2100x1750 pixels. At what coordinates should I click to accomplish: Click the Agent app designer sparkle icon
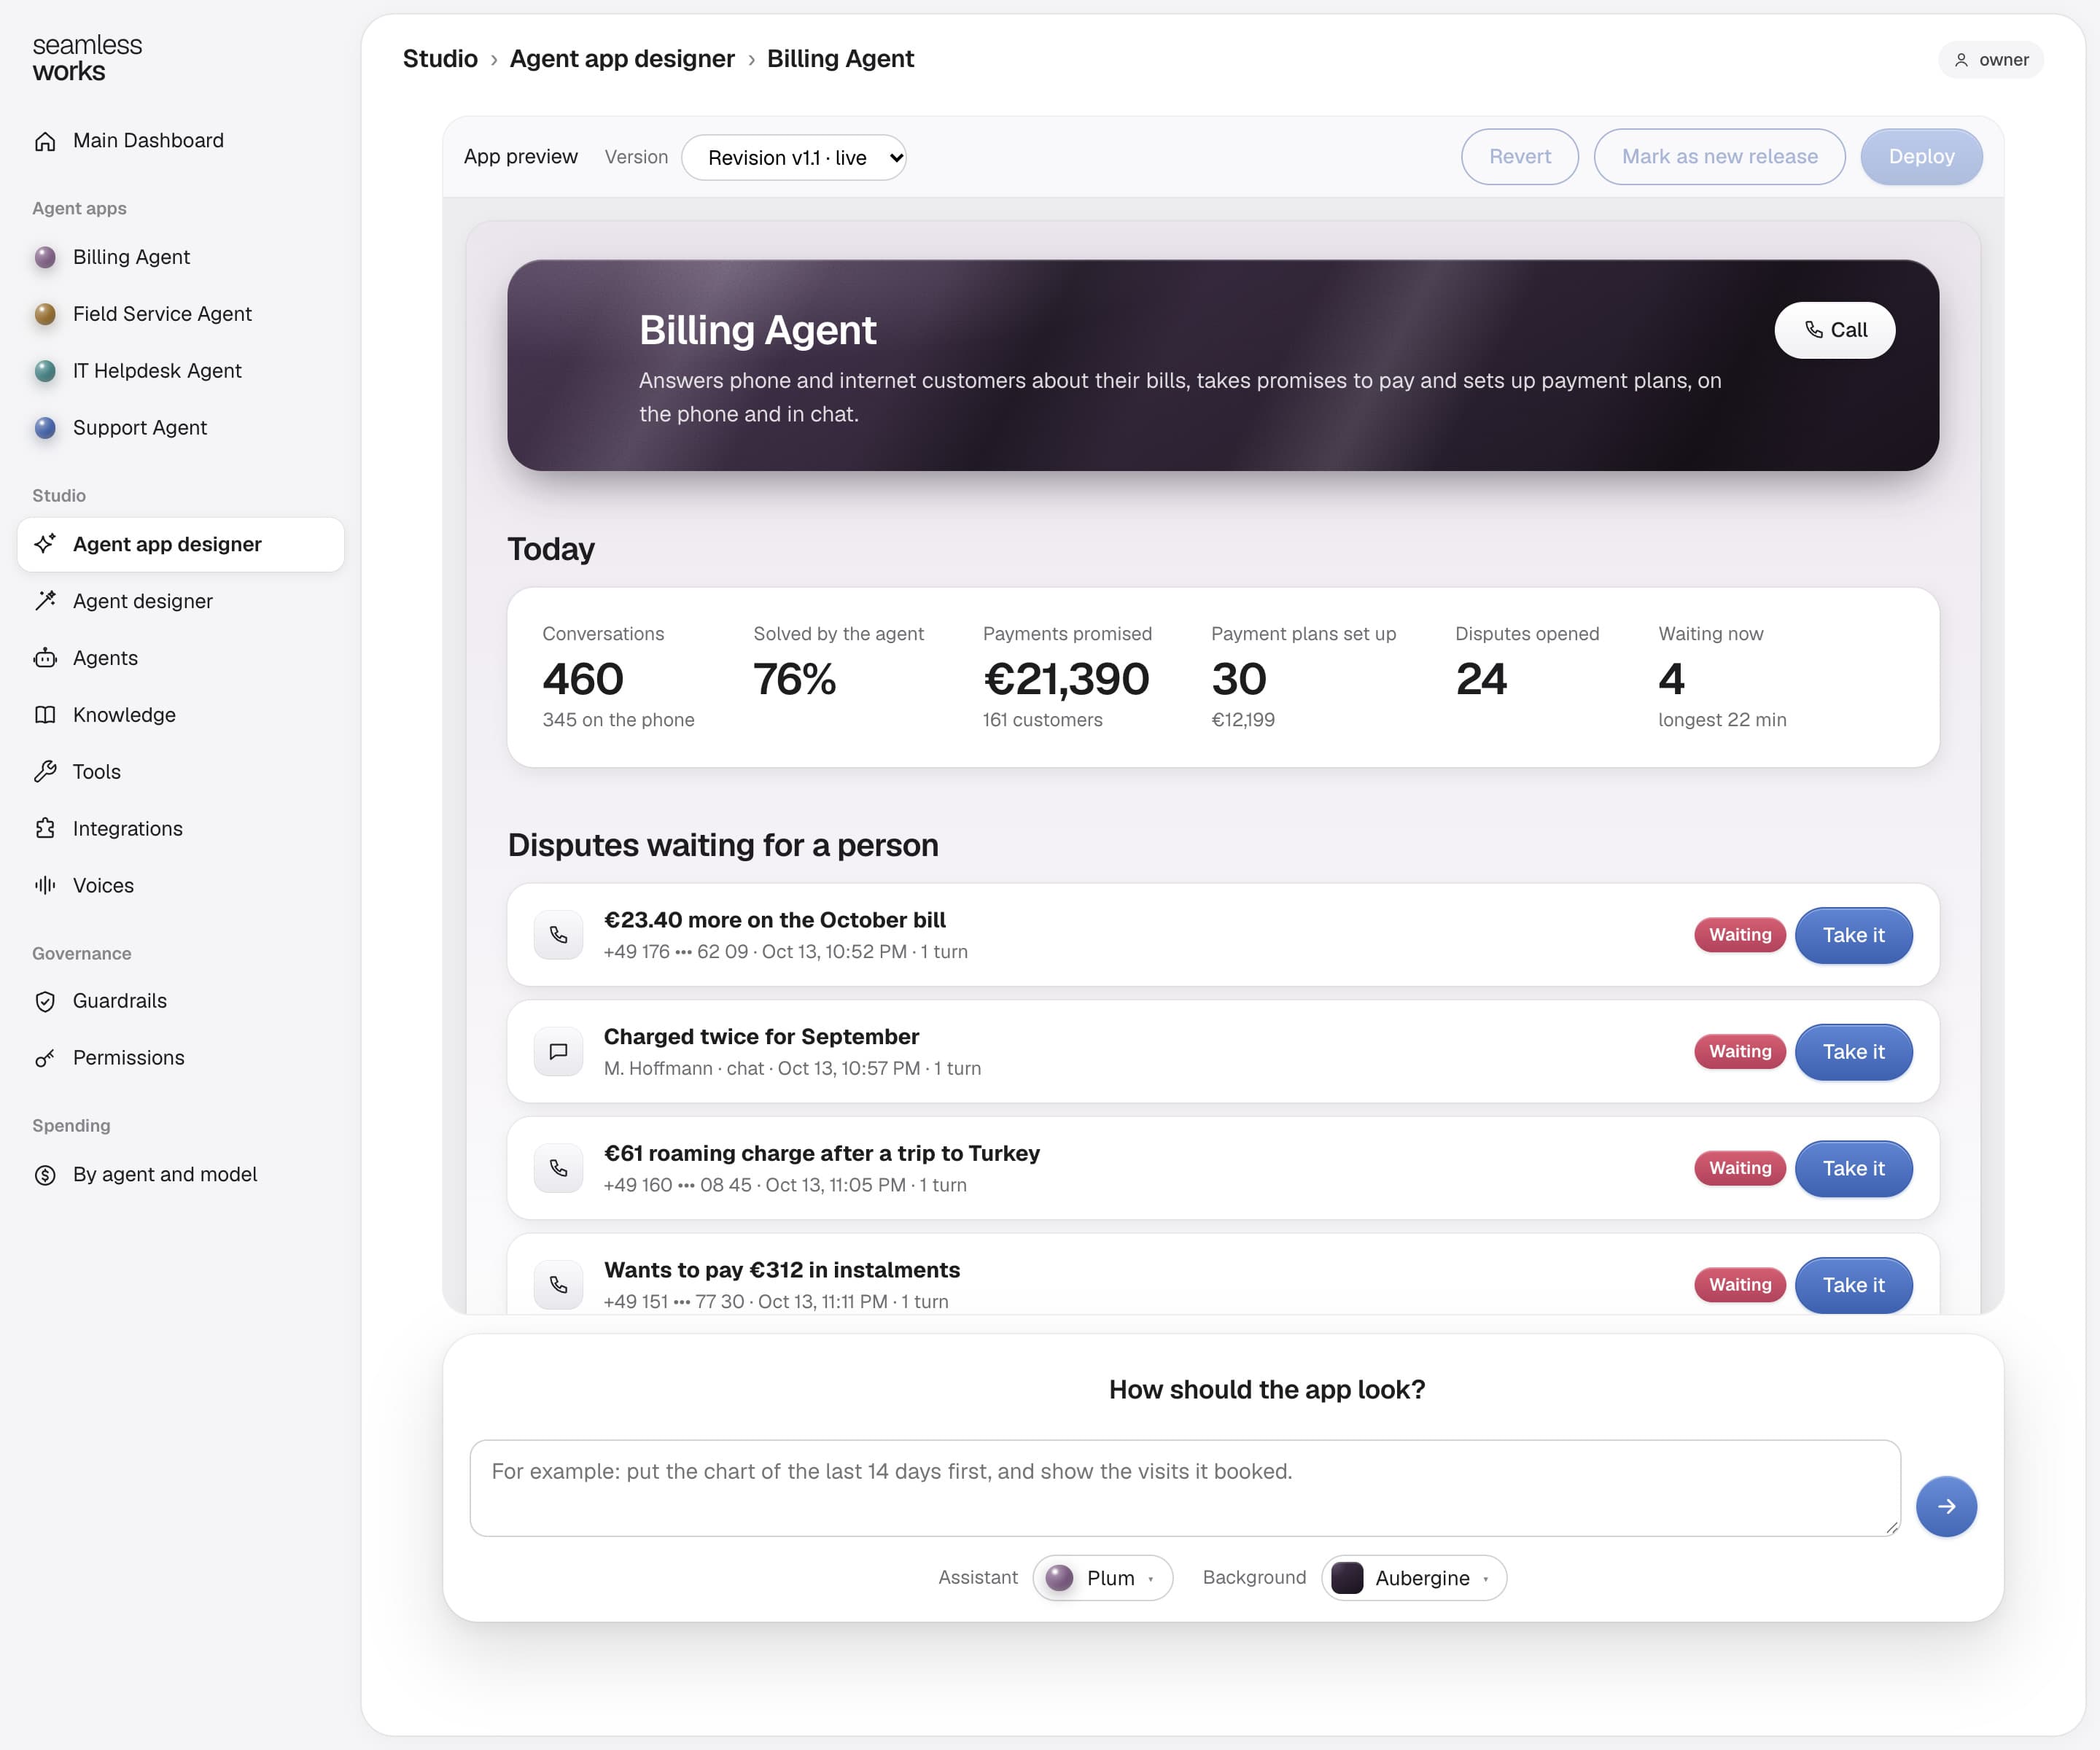click(x=45, y=544)
